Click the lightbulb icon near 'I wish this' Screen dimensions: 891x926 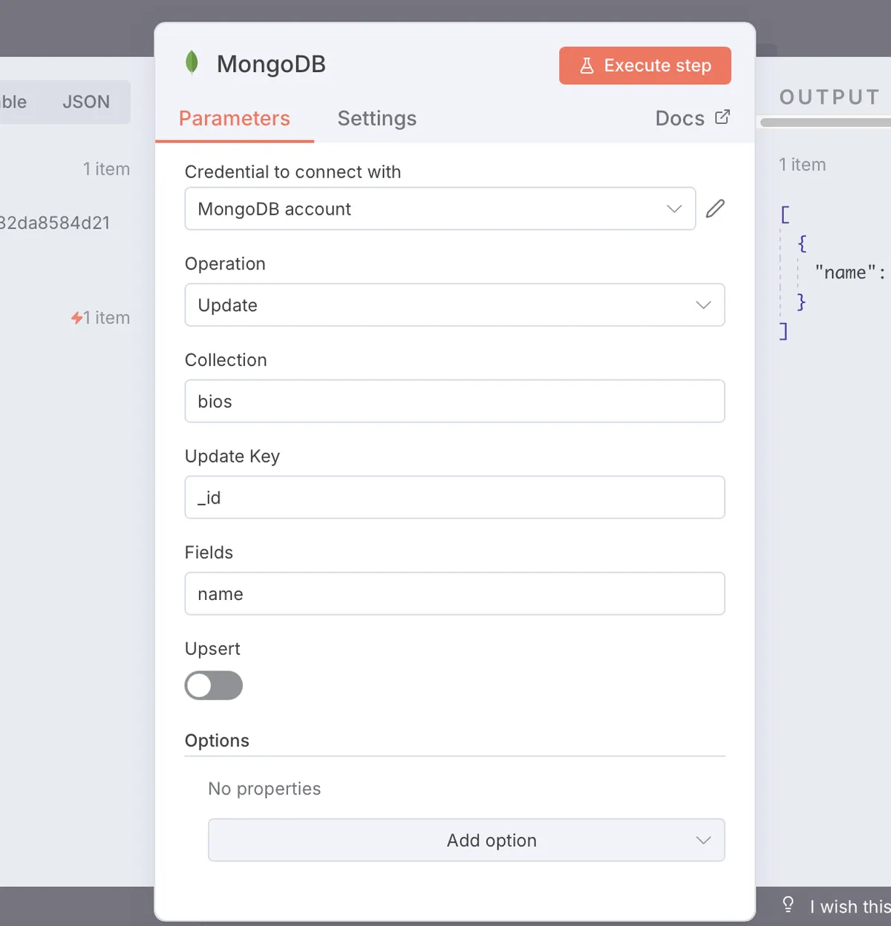point(787,905)
